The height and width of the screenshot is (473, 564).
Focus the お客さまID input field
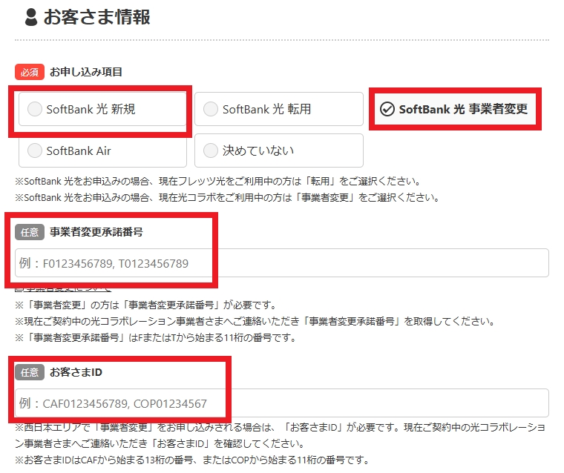[x=282, y=403]
